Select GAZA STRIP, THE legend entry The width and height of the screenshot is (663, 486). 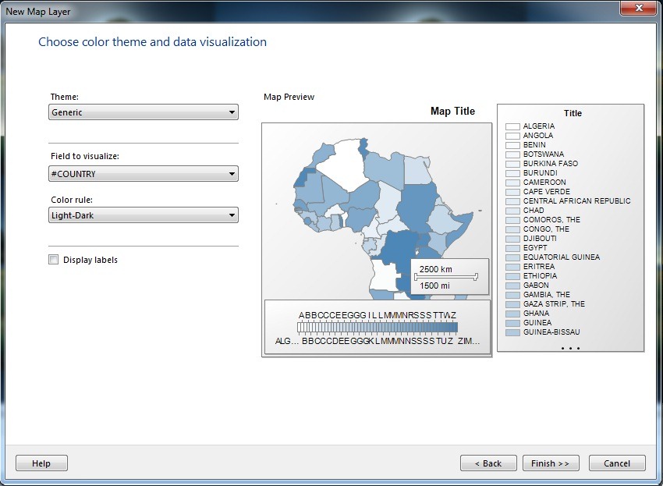coord(554,303)
